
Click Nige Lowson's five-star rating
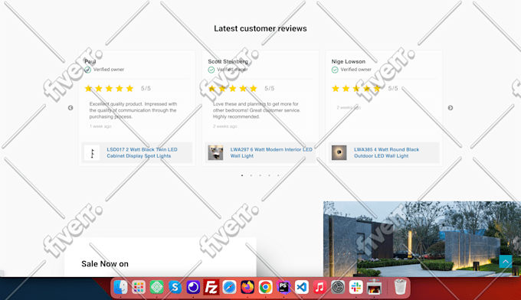click(356, 88)
